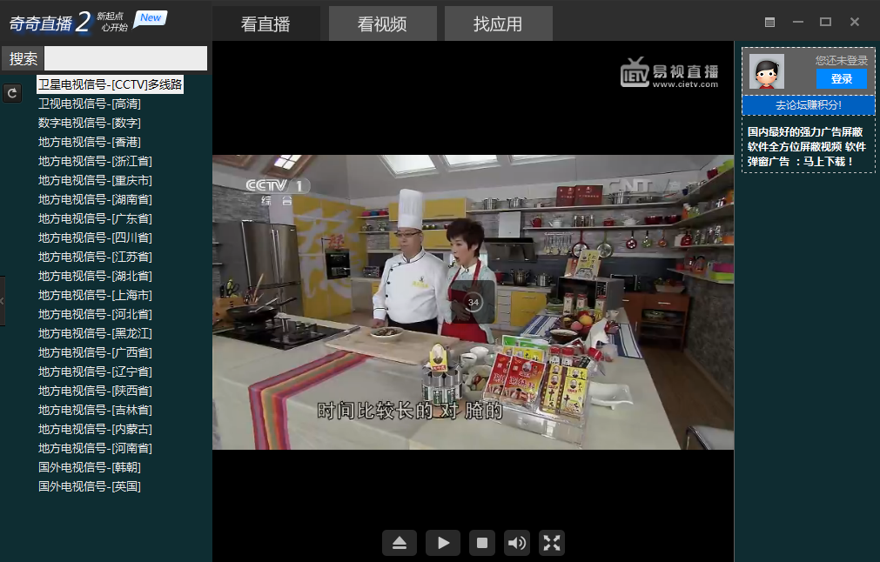Select 地方电视信号-[广西省] in list
The width and height of the screenshot is (880, 562).
(x=95, y=352)
